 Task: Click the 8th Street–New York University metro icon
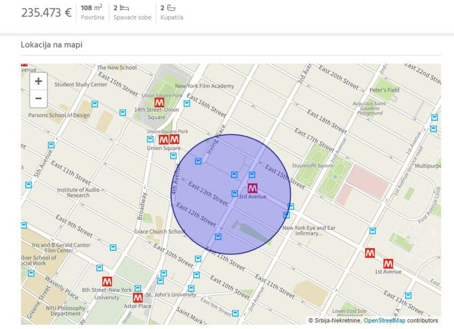(x=107, y=281)
